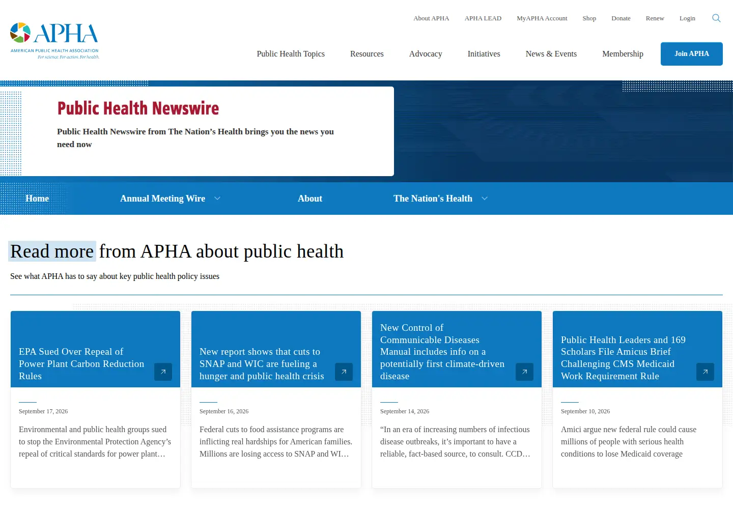Screen dimensions: 733x509
Task: Click the highlighted 'Read more' heading text
Action: pos(52,251)
